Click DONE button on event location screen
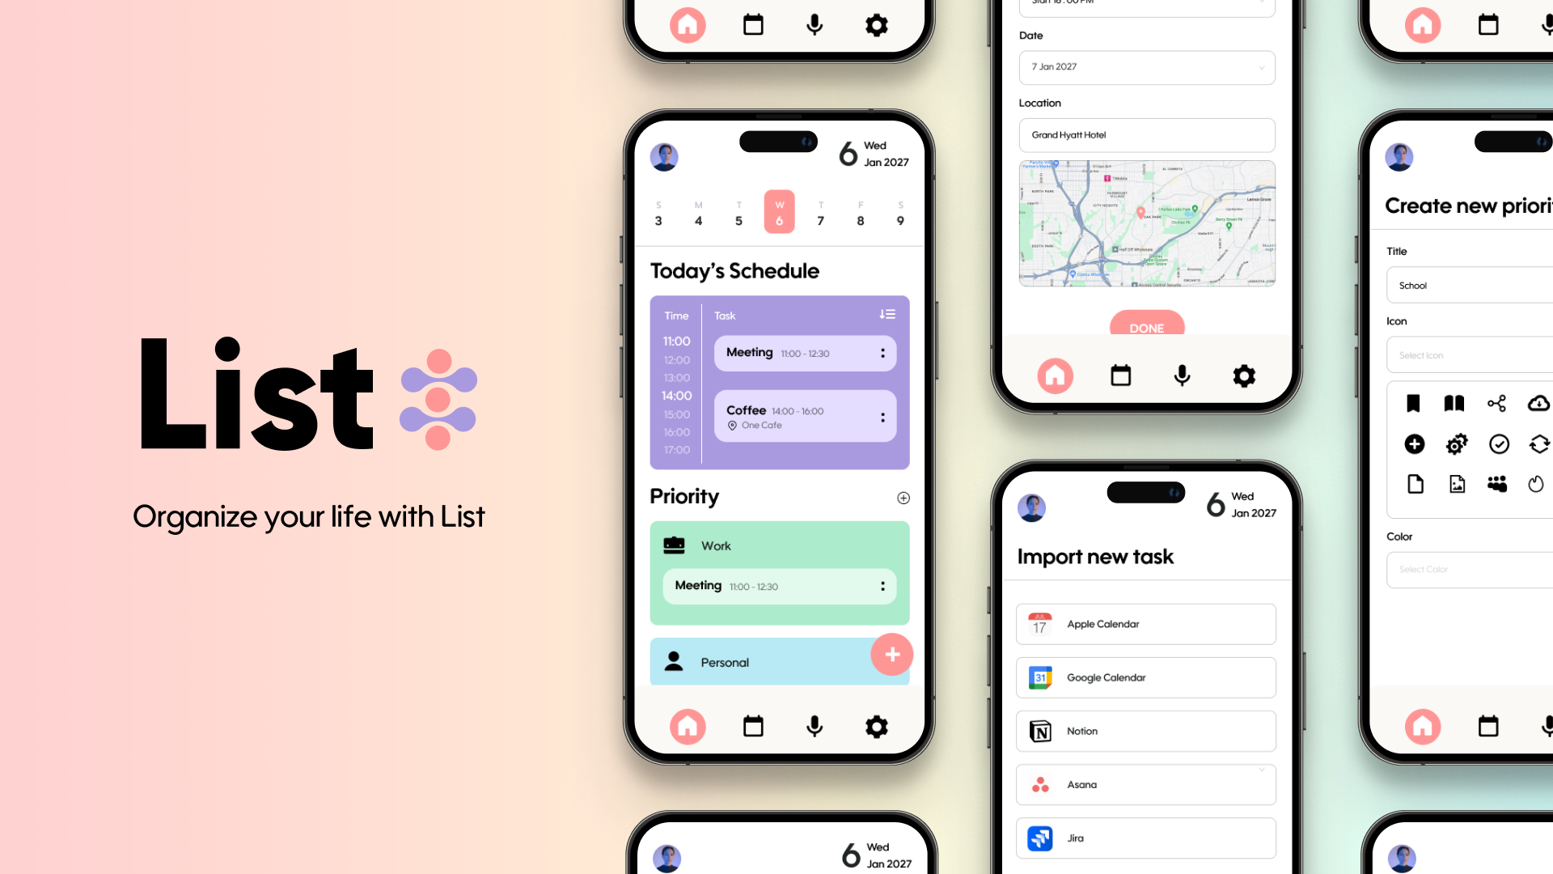The image size is (1553, 874). pyautogui.click(x=1147, y=327)
